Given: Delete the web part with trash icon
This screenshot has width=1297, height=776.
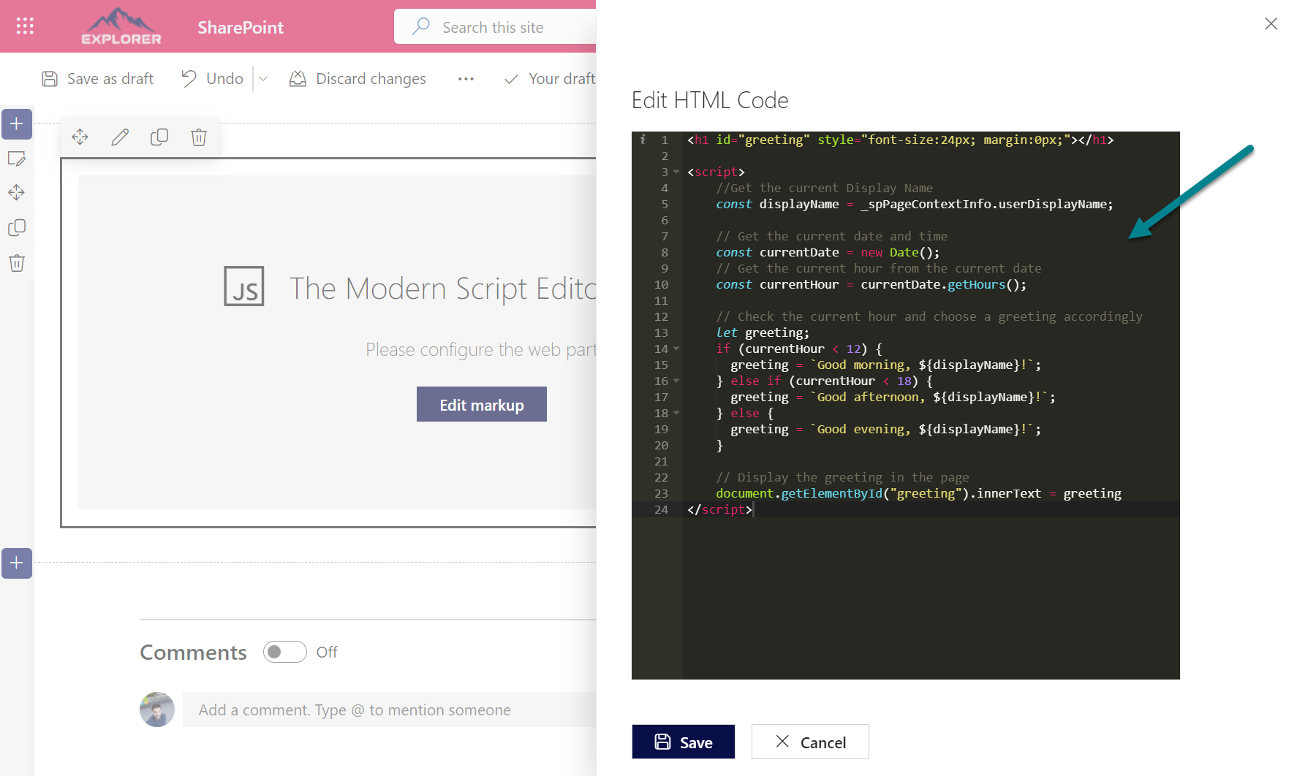Looking at the screenshot, I should (199, 137).
